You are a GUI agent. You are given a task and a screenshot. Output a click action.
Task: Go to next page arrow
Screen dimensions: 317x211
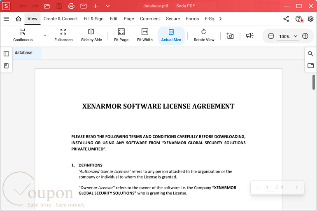click(x=296, y=188)
